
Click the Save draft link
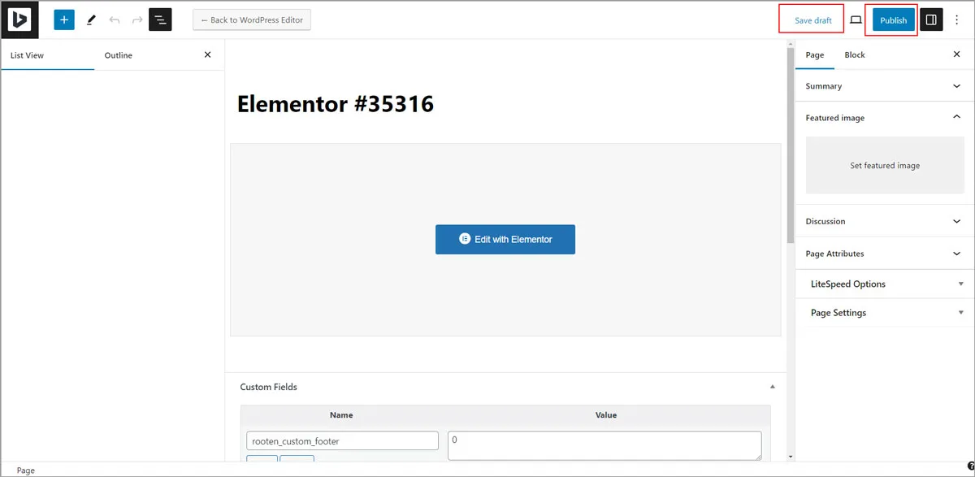(x=813, y=20)
